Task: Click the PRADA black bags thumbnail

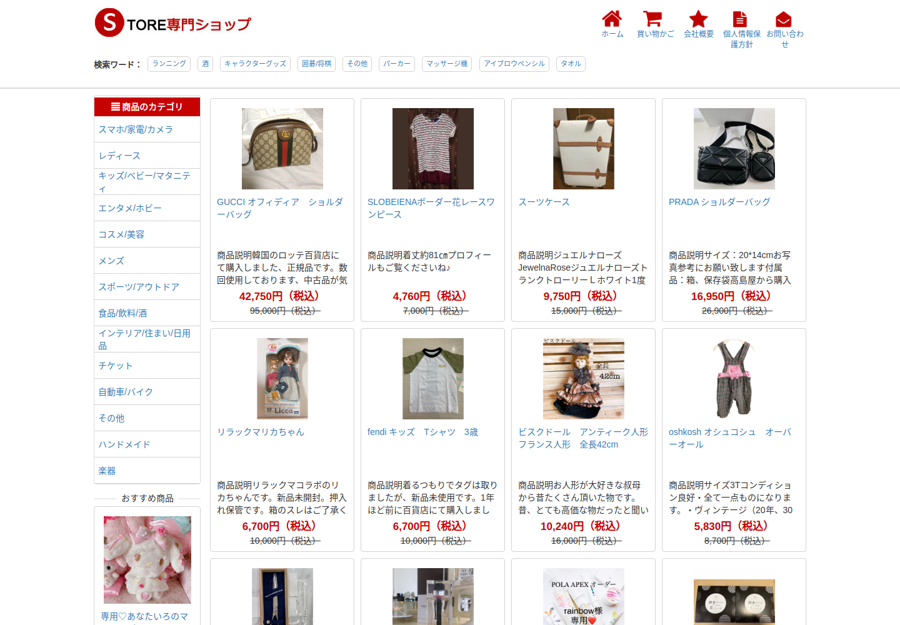Action: coord(734,149)
